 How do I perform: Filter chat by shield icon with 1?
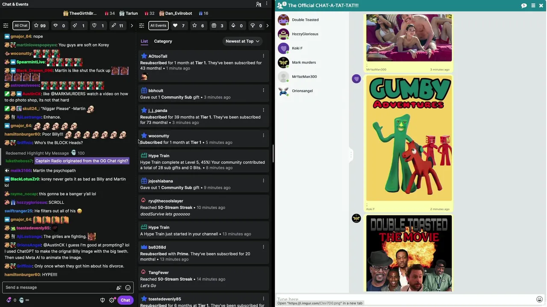[98, 26]
